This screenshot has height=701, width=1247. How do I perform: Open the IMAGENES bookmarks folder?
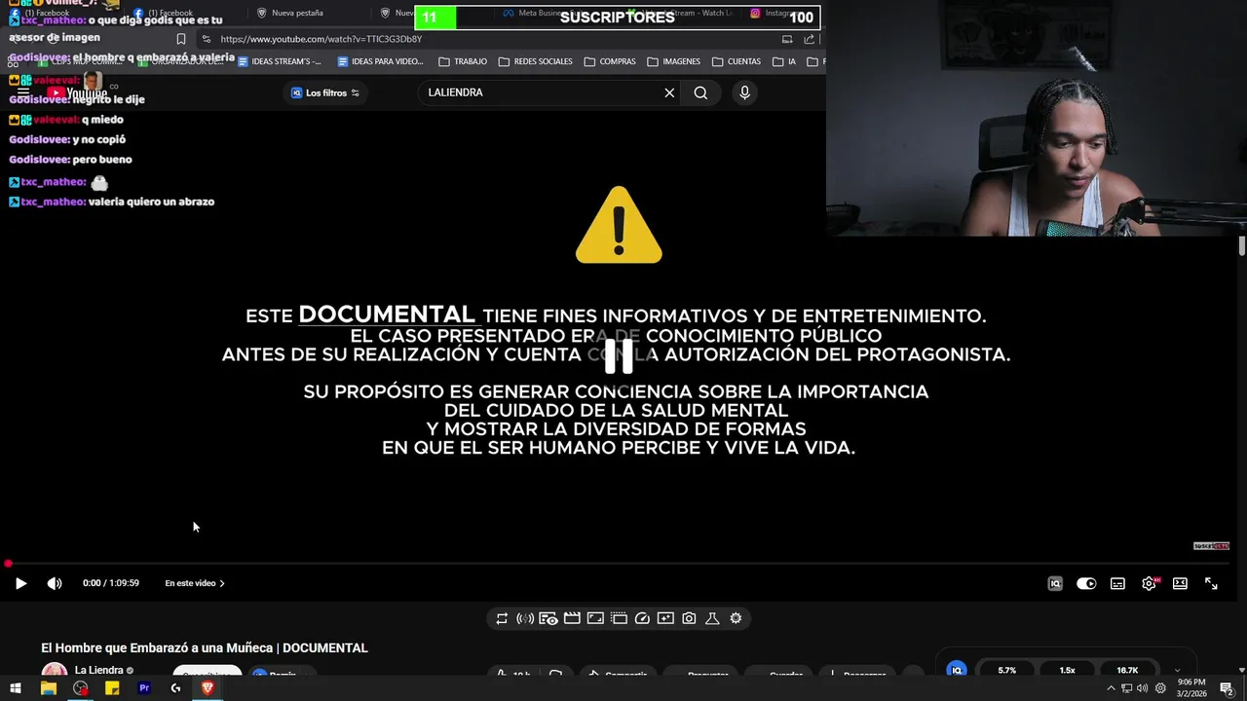click(x=672, y=61)
